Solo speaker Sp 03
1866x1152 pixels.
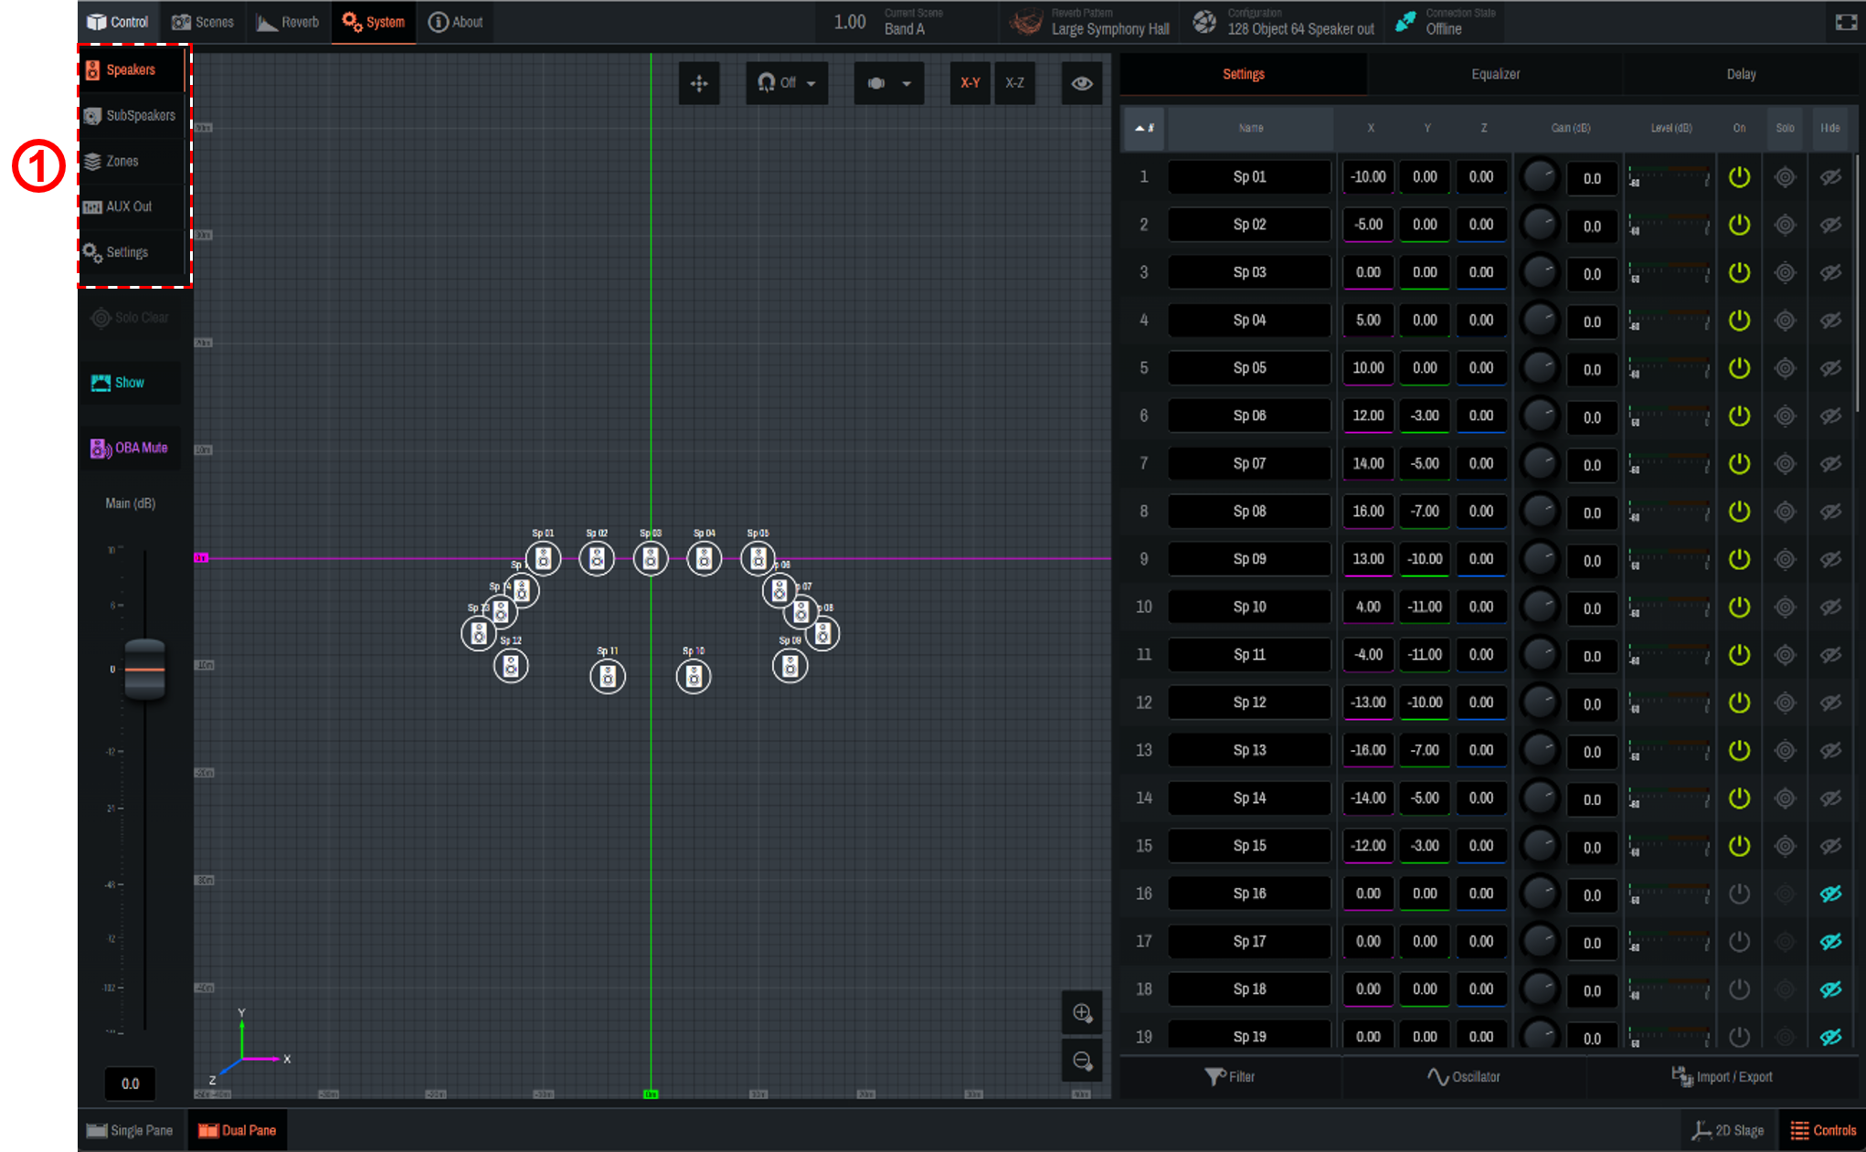1785,272
